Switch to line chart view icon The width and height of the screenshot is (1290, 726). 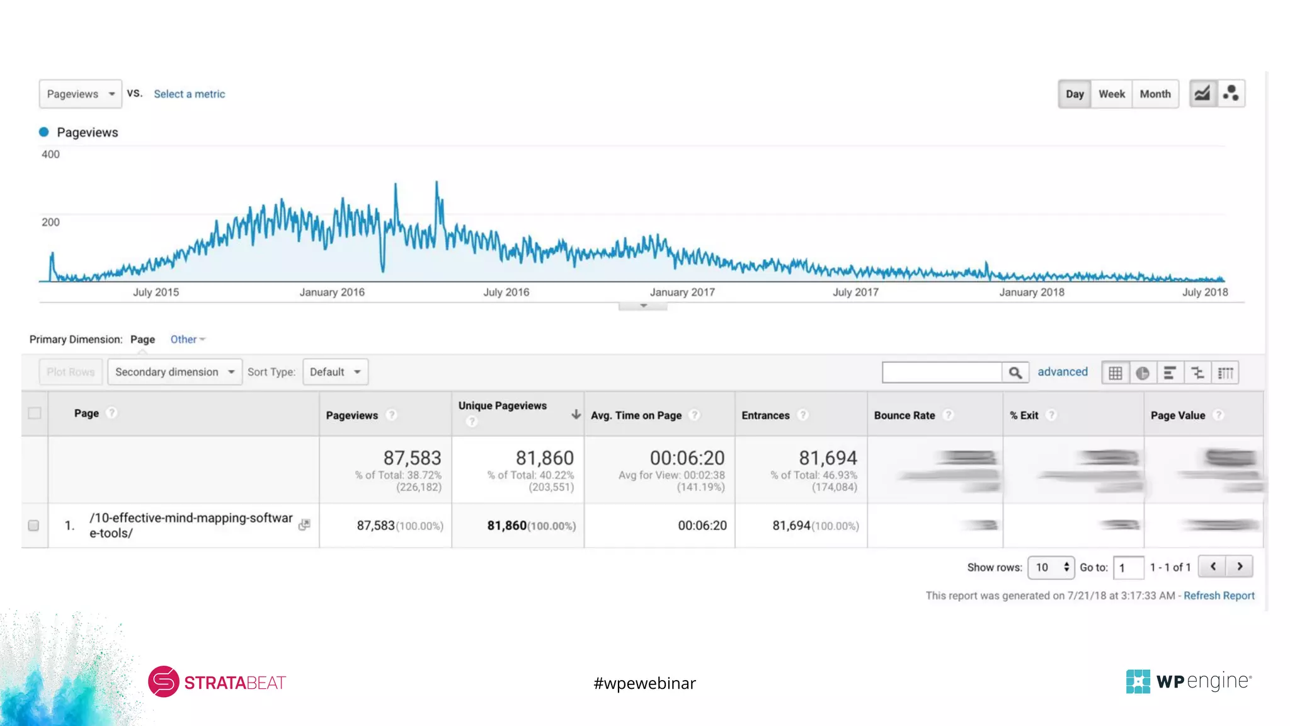1202,94
